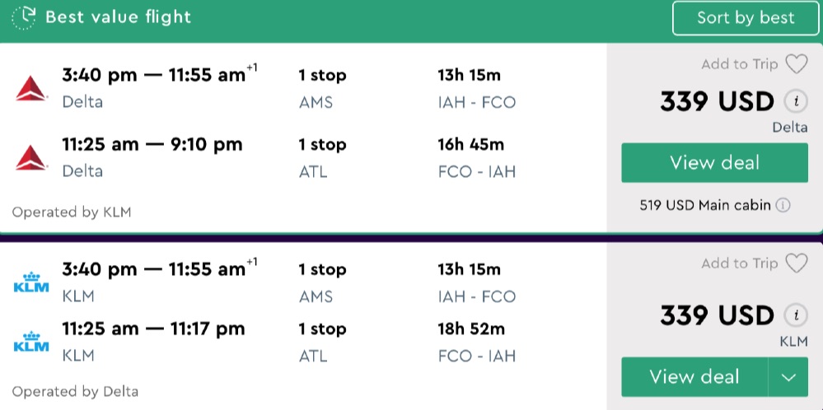Screen dimensions: 823x410
Task: Click the Best value flight header label
Action: point(118,17)
